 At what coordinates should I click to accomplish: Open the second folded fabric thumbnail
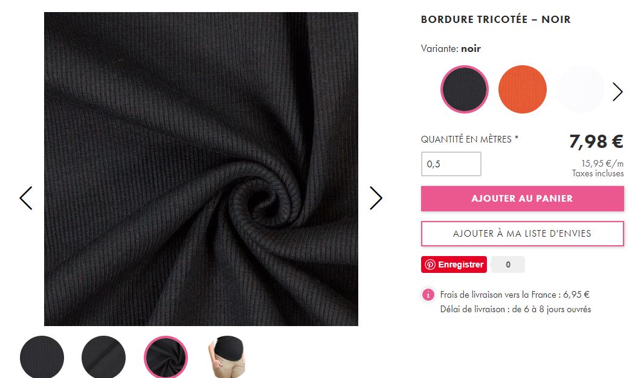[103, 357]
